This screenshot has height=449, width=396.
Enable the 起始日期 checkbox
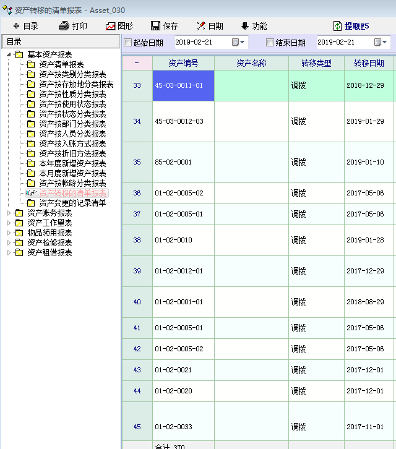(x=128, y=43)
